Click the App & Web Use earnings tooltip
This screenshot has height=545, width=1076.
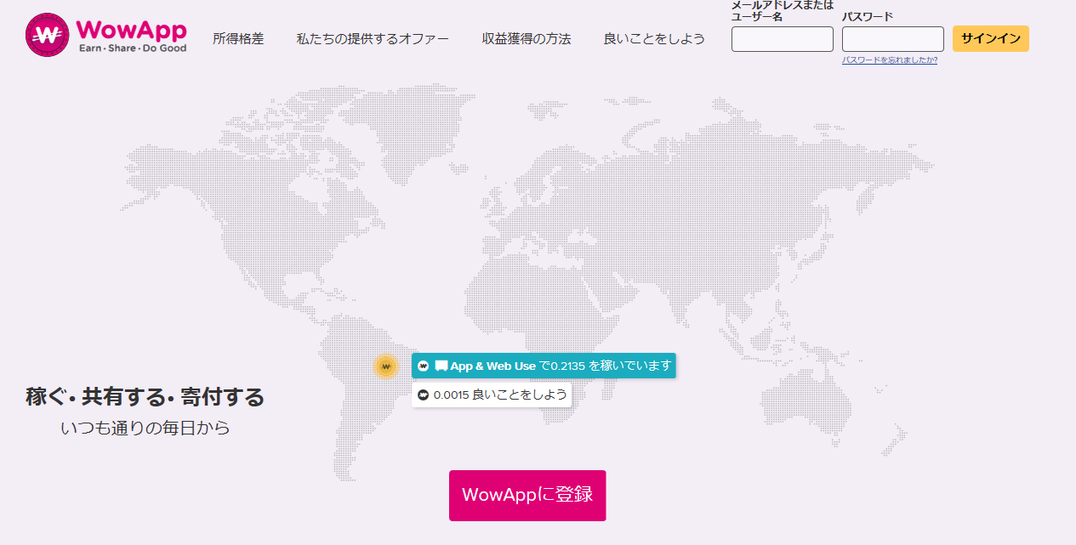pyautogui.click(x=544, y=366)
